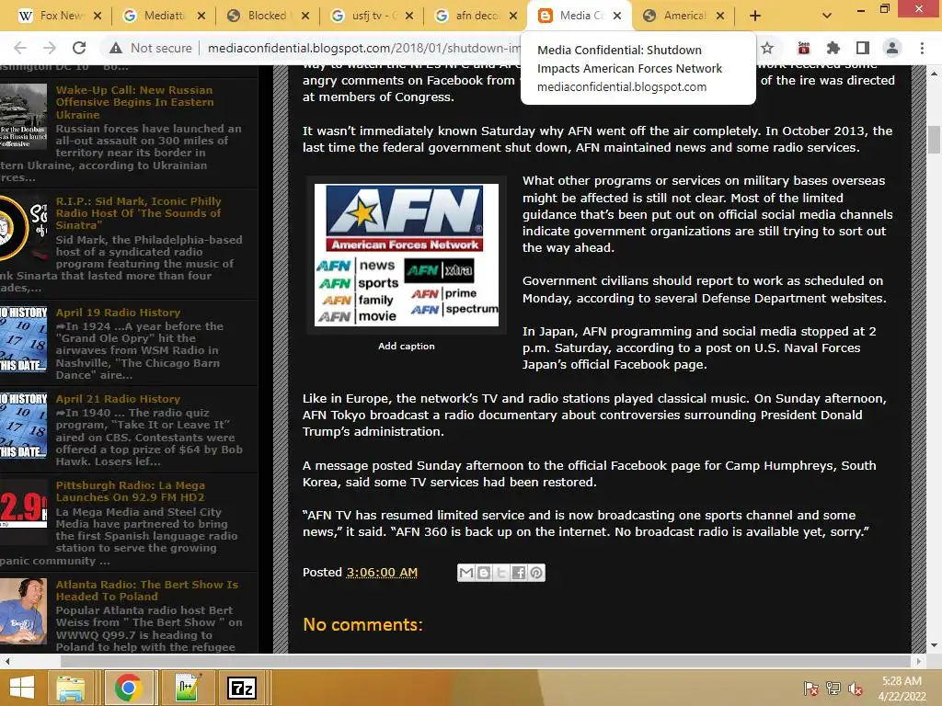
Task: Share post with the BlogThis icon
Action: (x=484, y=573)
